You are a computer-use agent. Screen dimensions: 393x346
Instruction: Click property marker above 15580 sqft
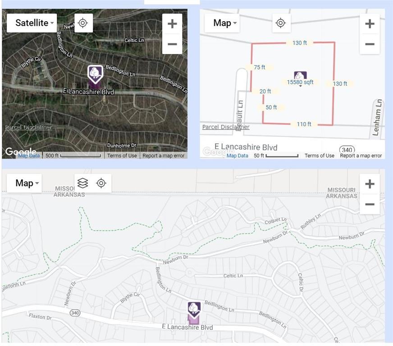(300, 75)
